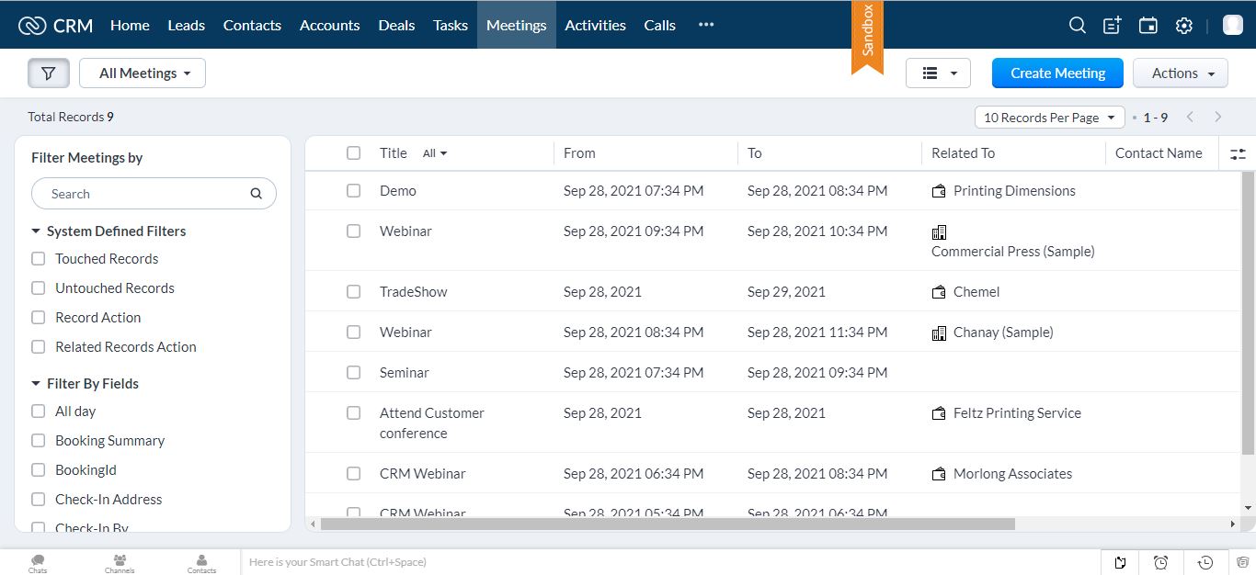Select the Demo meeting row checkbox

(354, 191)
